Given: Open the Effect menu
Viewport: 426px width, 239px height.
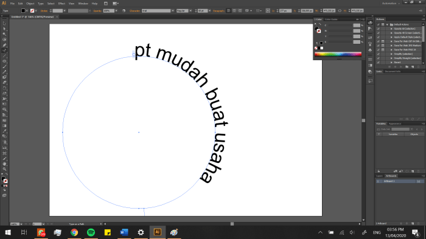Looking at the screenshot, I should 61,4.
